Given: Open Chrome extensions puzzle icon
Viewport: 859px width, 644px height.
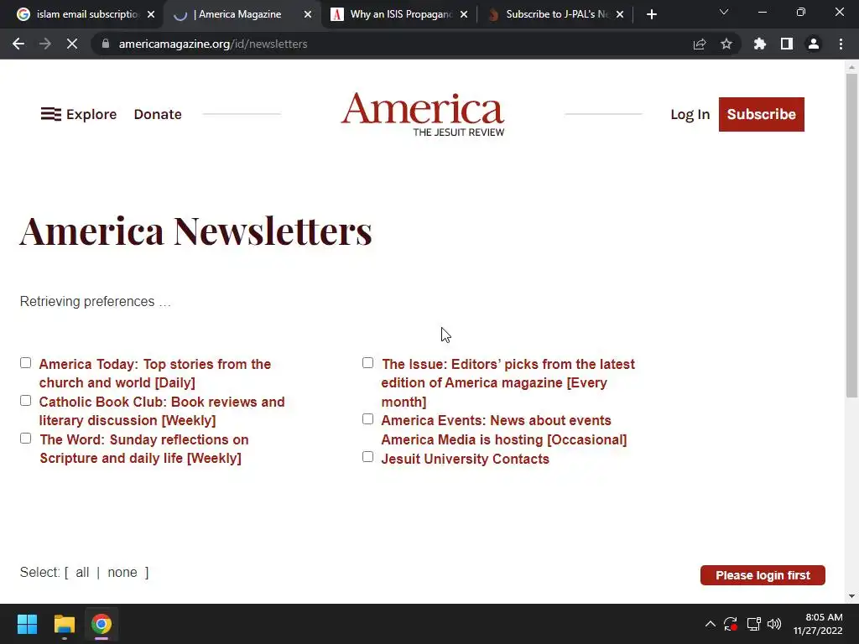Looking at the screenshot, I should (x=760, y=44).
